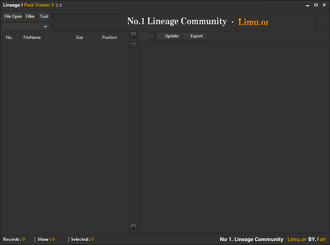This screenshot has width=330, height=245.
Task: Close the Pack Viewer window
Action: point(324,5)
